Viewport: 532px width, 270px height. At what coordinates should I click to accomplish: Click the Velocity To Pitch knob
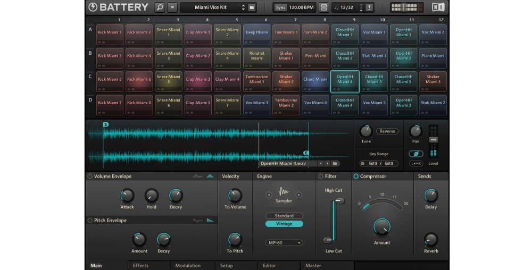click(x=235, y=240)
